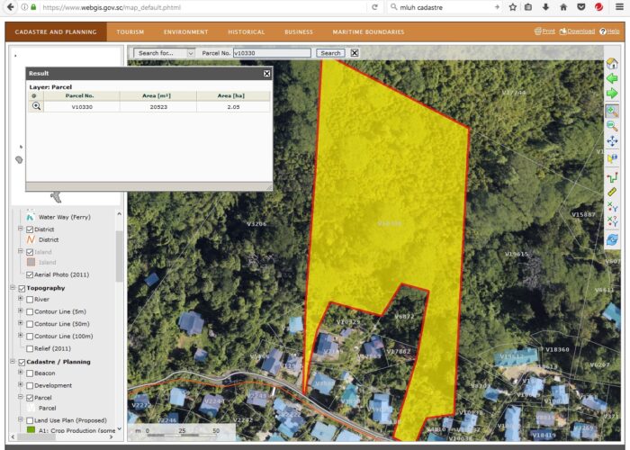This screenshot has width=630, height=450.
Task: Expand the Contour Line (50m) tree node
Action: [20, 324]
